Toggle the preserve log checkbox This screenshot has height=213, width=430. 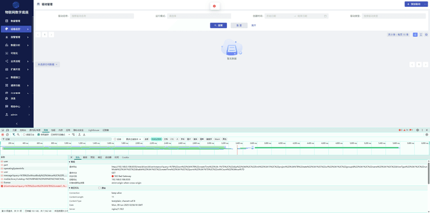tap(24, 134)
